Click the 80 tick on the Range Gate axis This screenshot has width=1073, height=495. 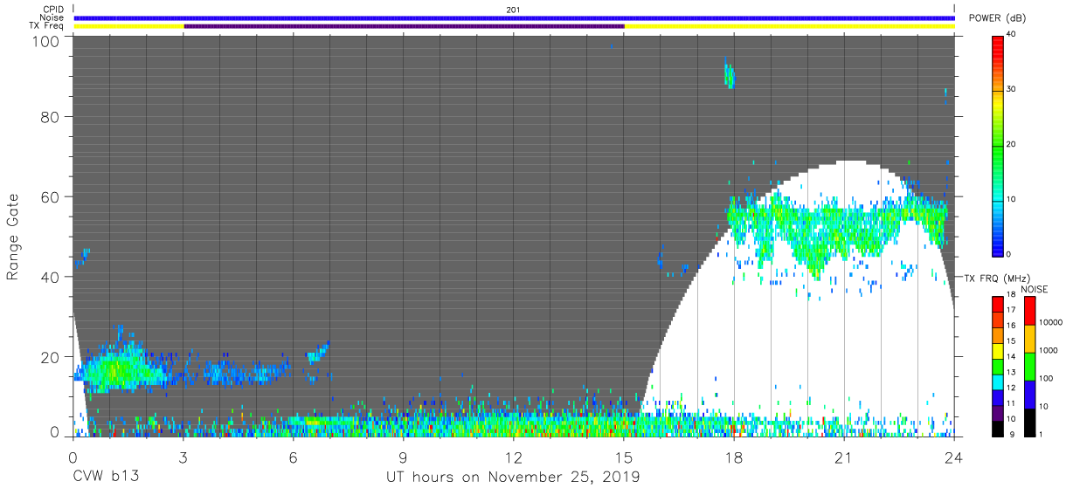[x=52, y=117]
